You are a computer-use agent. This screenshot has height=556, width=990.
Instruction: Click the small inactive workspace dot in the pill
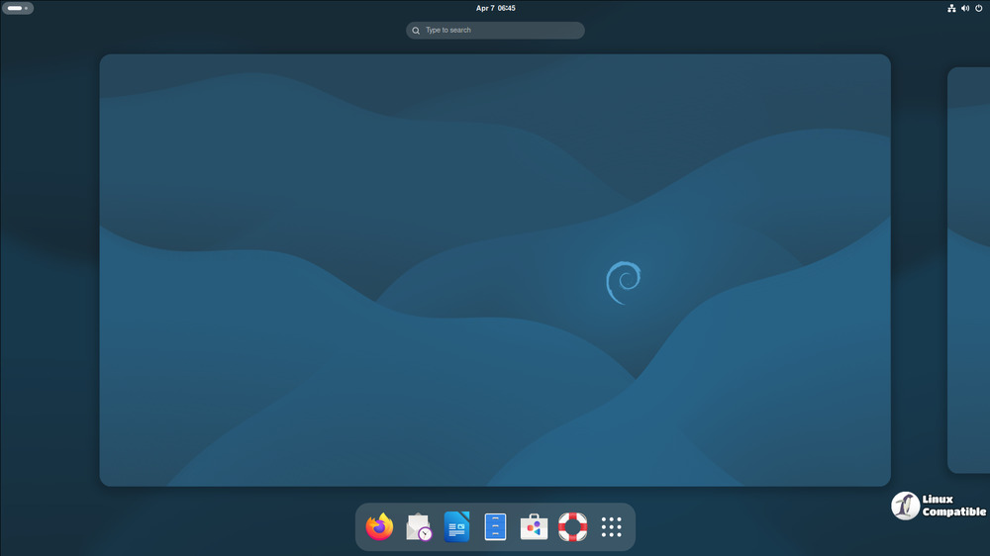(x=27, y=8)
